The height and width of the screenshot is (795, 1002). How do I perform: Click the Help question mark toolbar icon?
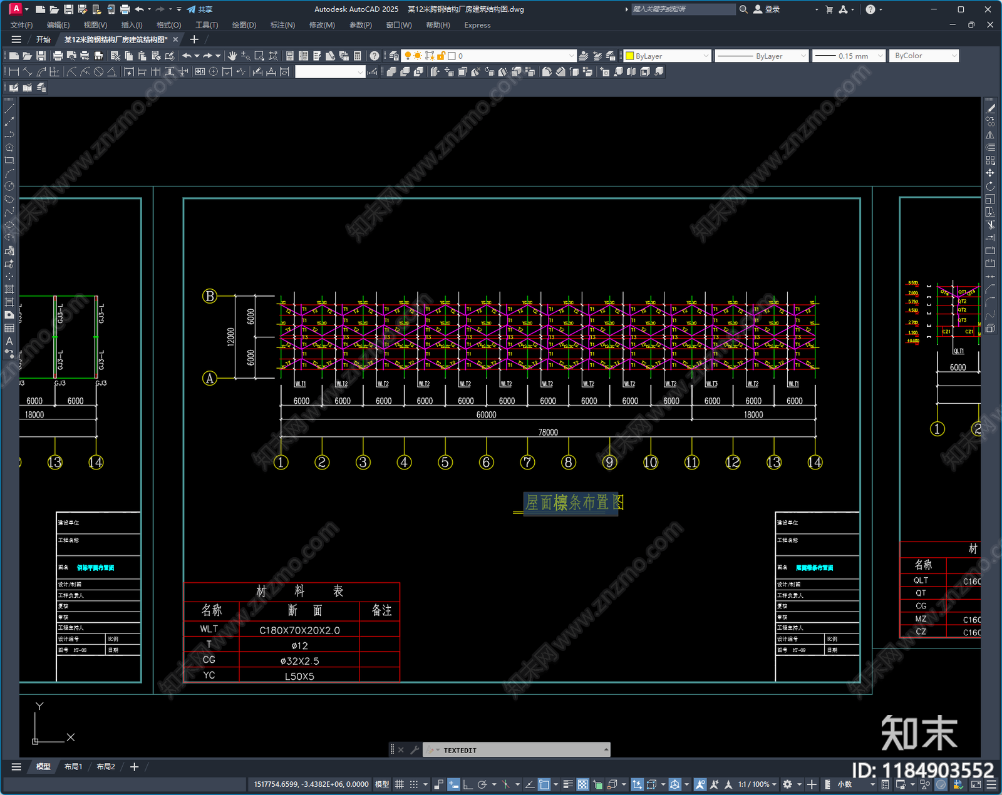[374, 56]
